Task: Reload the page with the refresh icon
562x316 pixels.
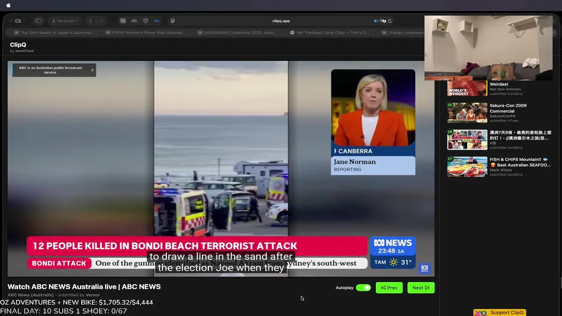Action: (390, 21)
